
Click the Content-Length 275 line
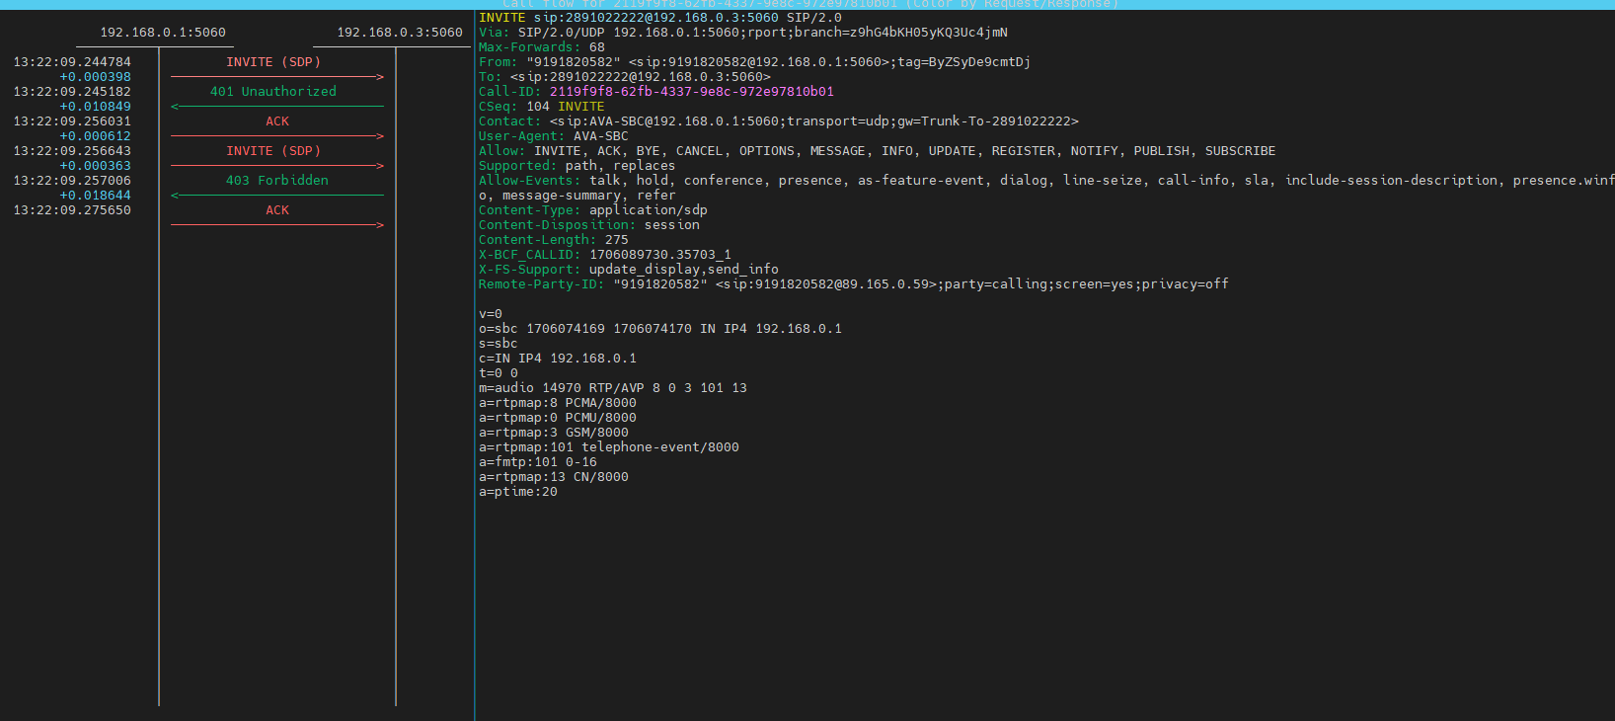coord(554,240)
